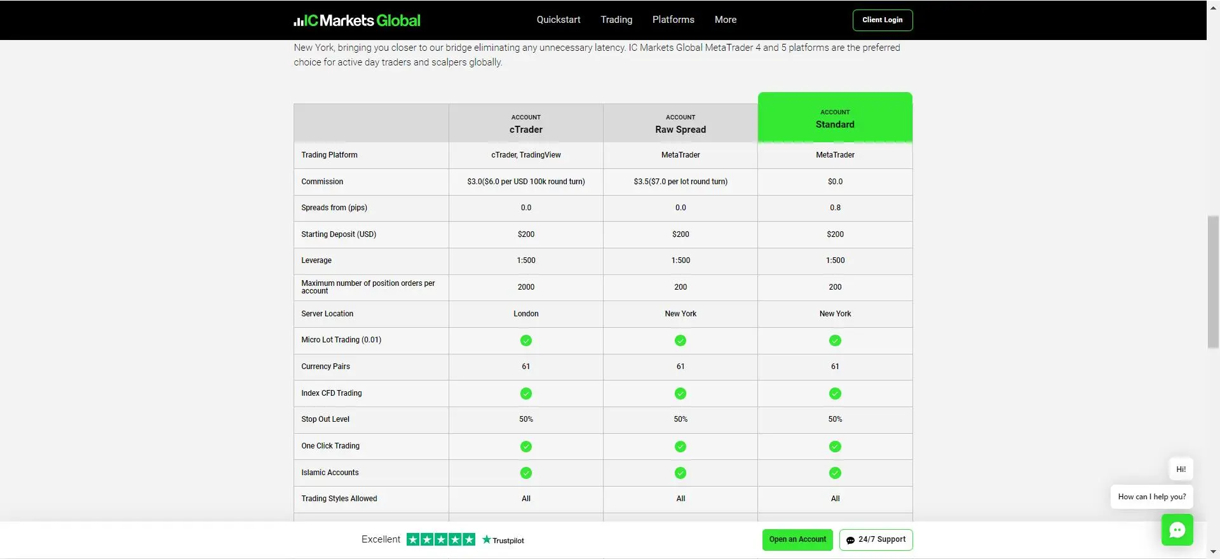Click Index CFD Trading checkmark for Raw Spread

[x=681, y=394]
